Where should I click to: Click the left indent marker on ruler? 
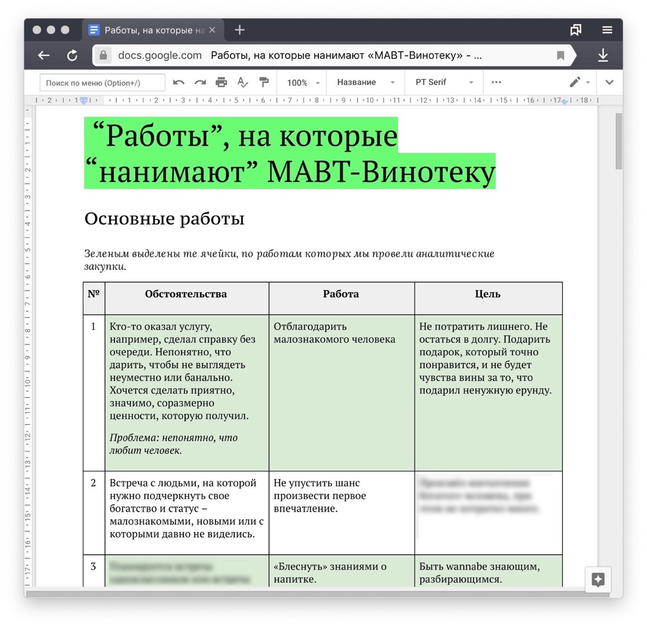pos(84,101)
